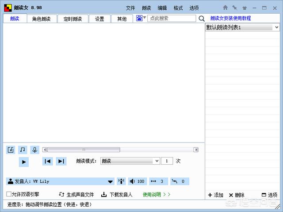Screen dimensions: 283x212
Task: Open the Baidu paw search engine icon
Action: click(139, 18)
